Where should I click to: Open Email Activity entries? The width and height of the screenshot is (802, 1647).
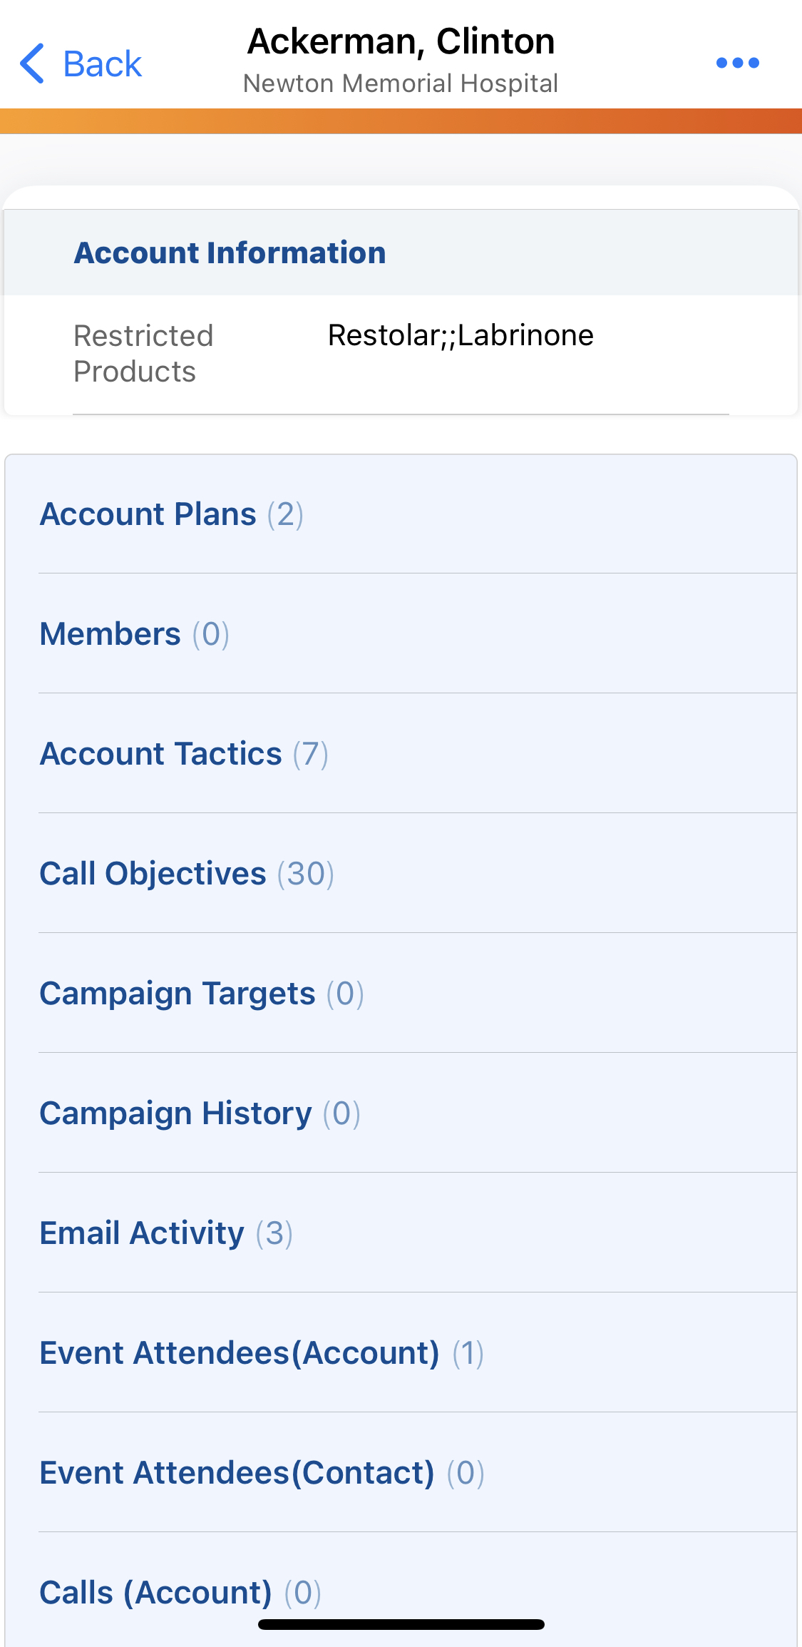[x=166, y=1233]
